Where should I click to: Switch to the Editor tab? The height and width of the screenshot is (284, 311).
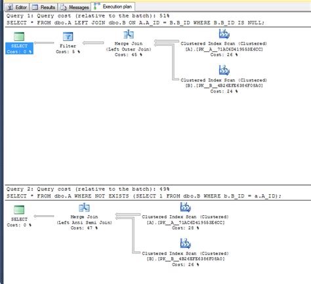[x=17, y=7]
